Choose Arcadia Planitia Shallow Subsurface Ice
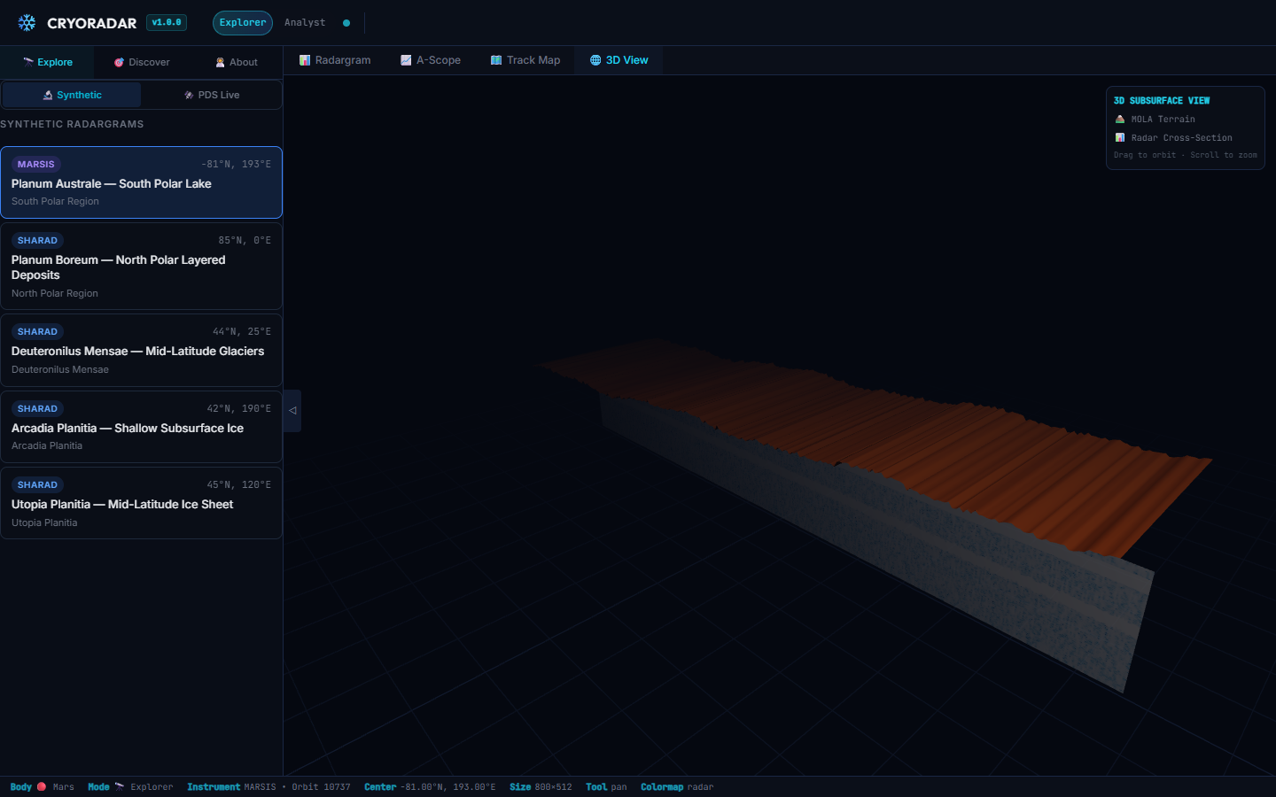 coord(141,428)
